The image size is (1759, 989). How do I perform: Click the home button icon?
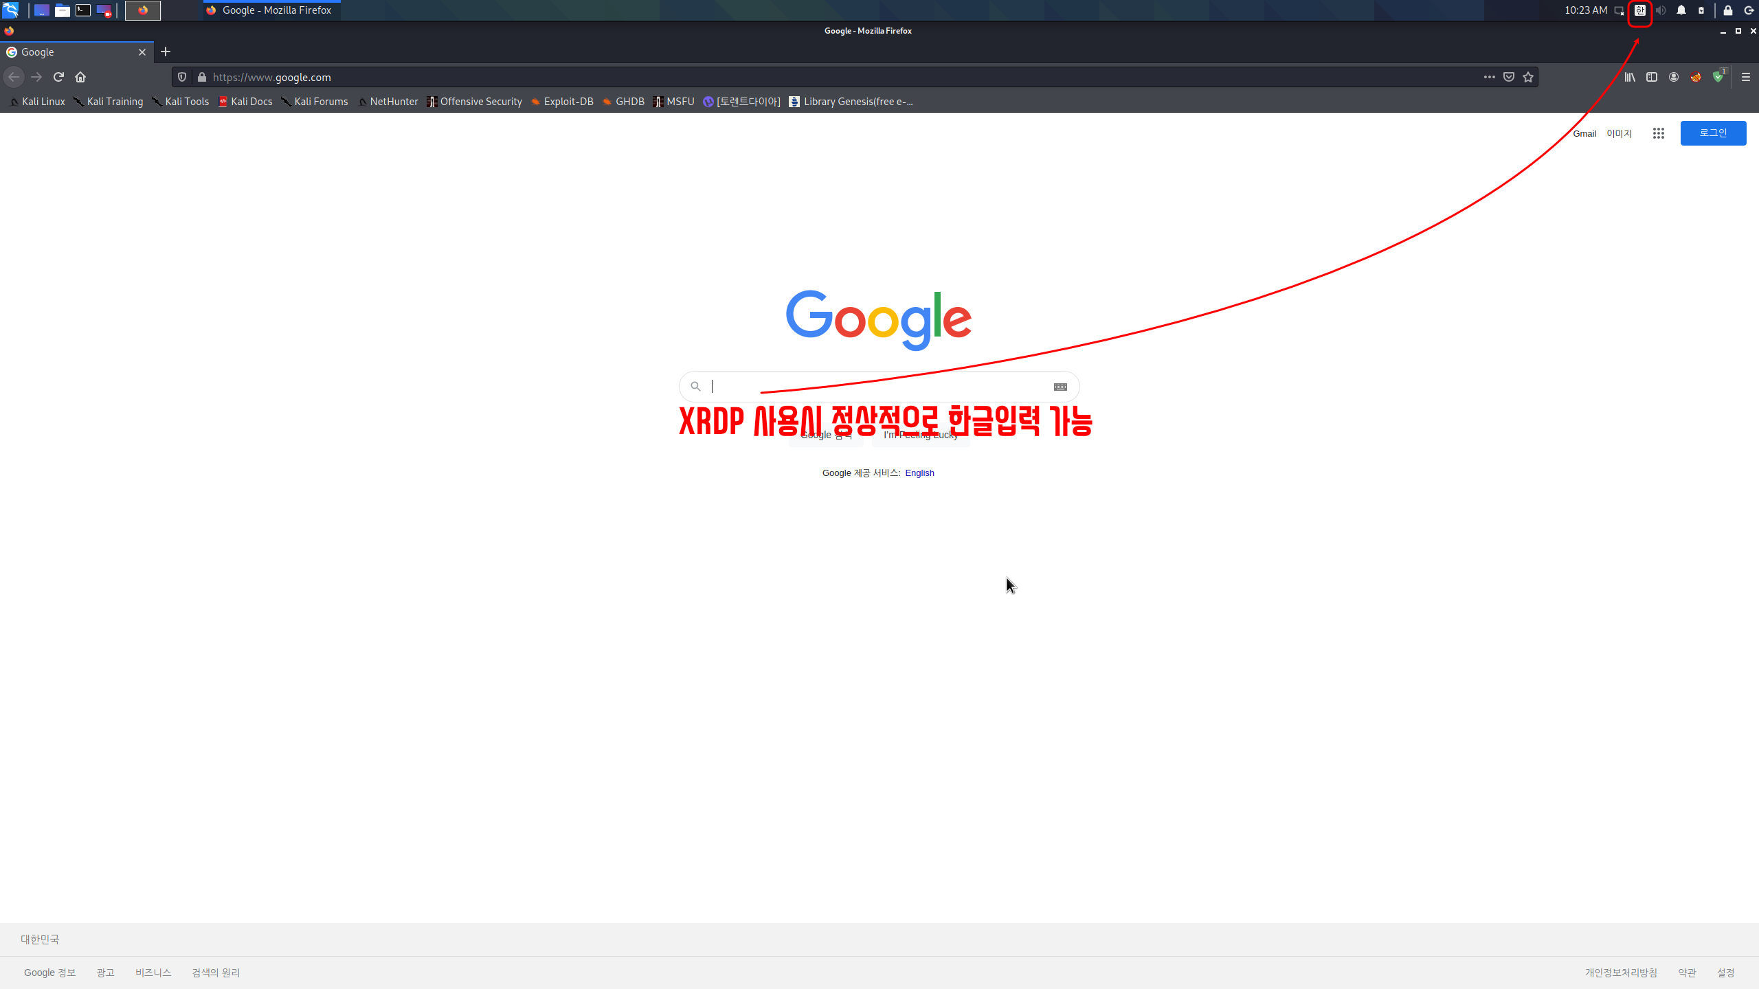(x=80, y=77)
